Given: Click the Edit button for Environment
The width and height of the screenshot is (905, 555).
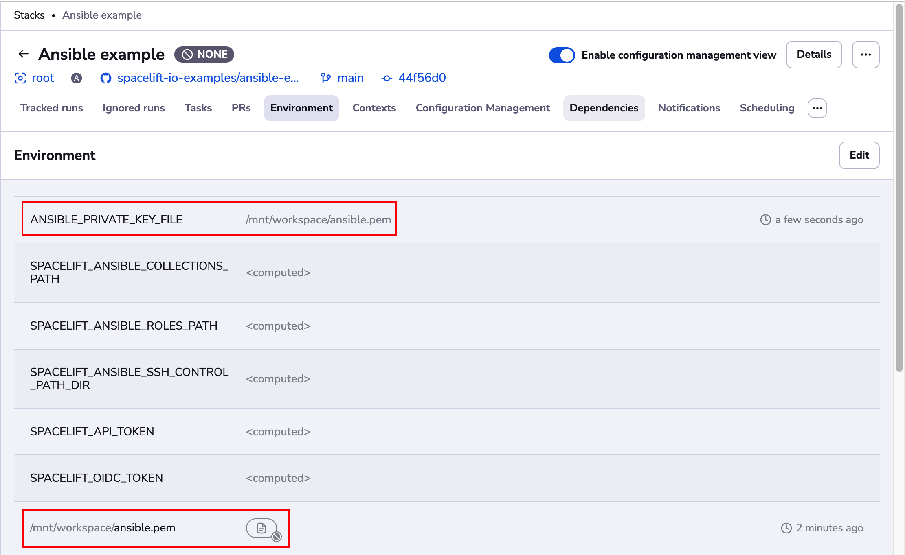Looking at the screenshot, I should 859,155.
